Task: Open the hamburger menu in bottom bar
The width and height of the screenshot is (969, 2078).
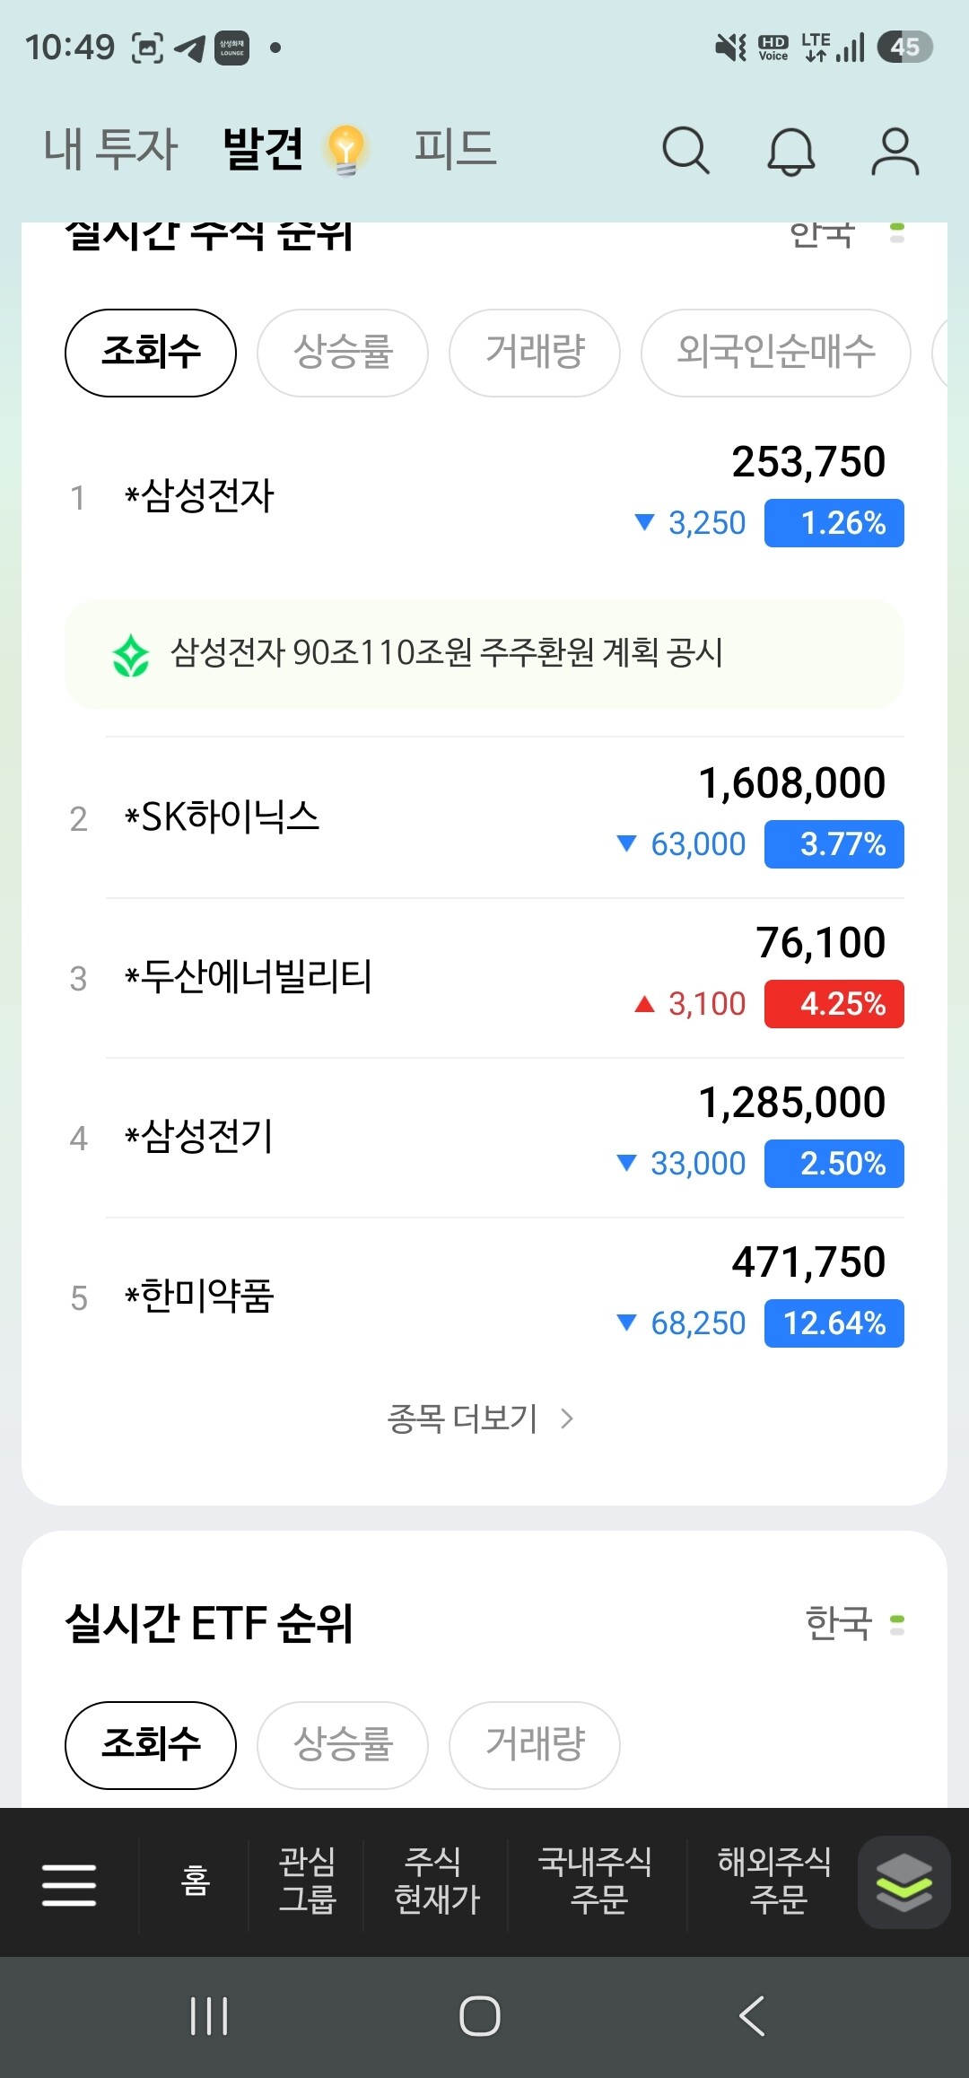Action: [69, 1884]
